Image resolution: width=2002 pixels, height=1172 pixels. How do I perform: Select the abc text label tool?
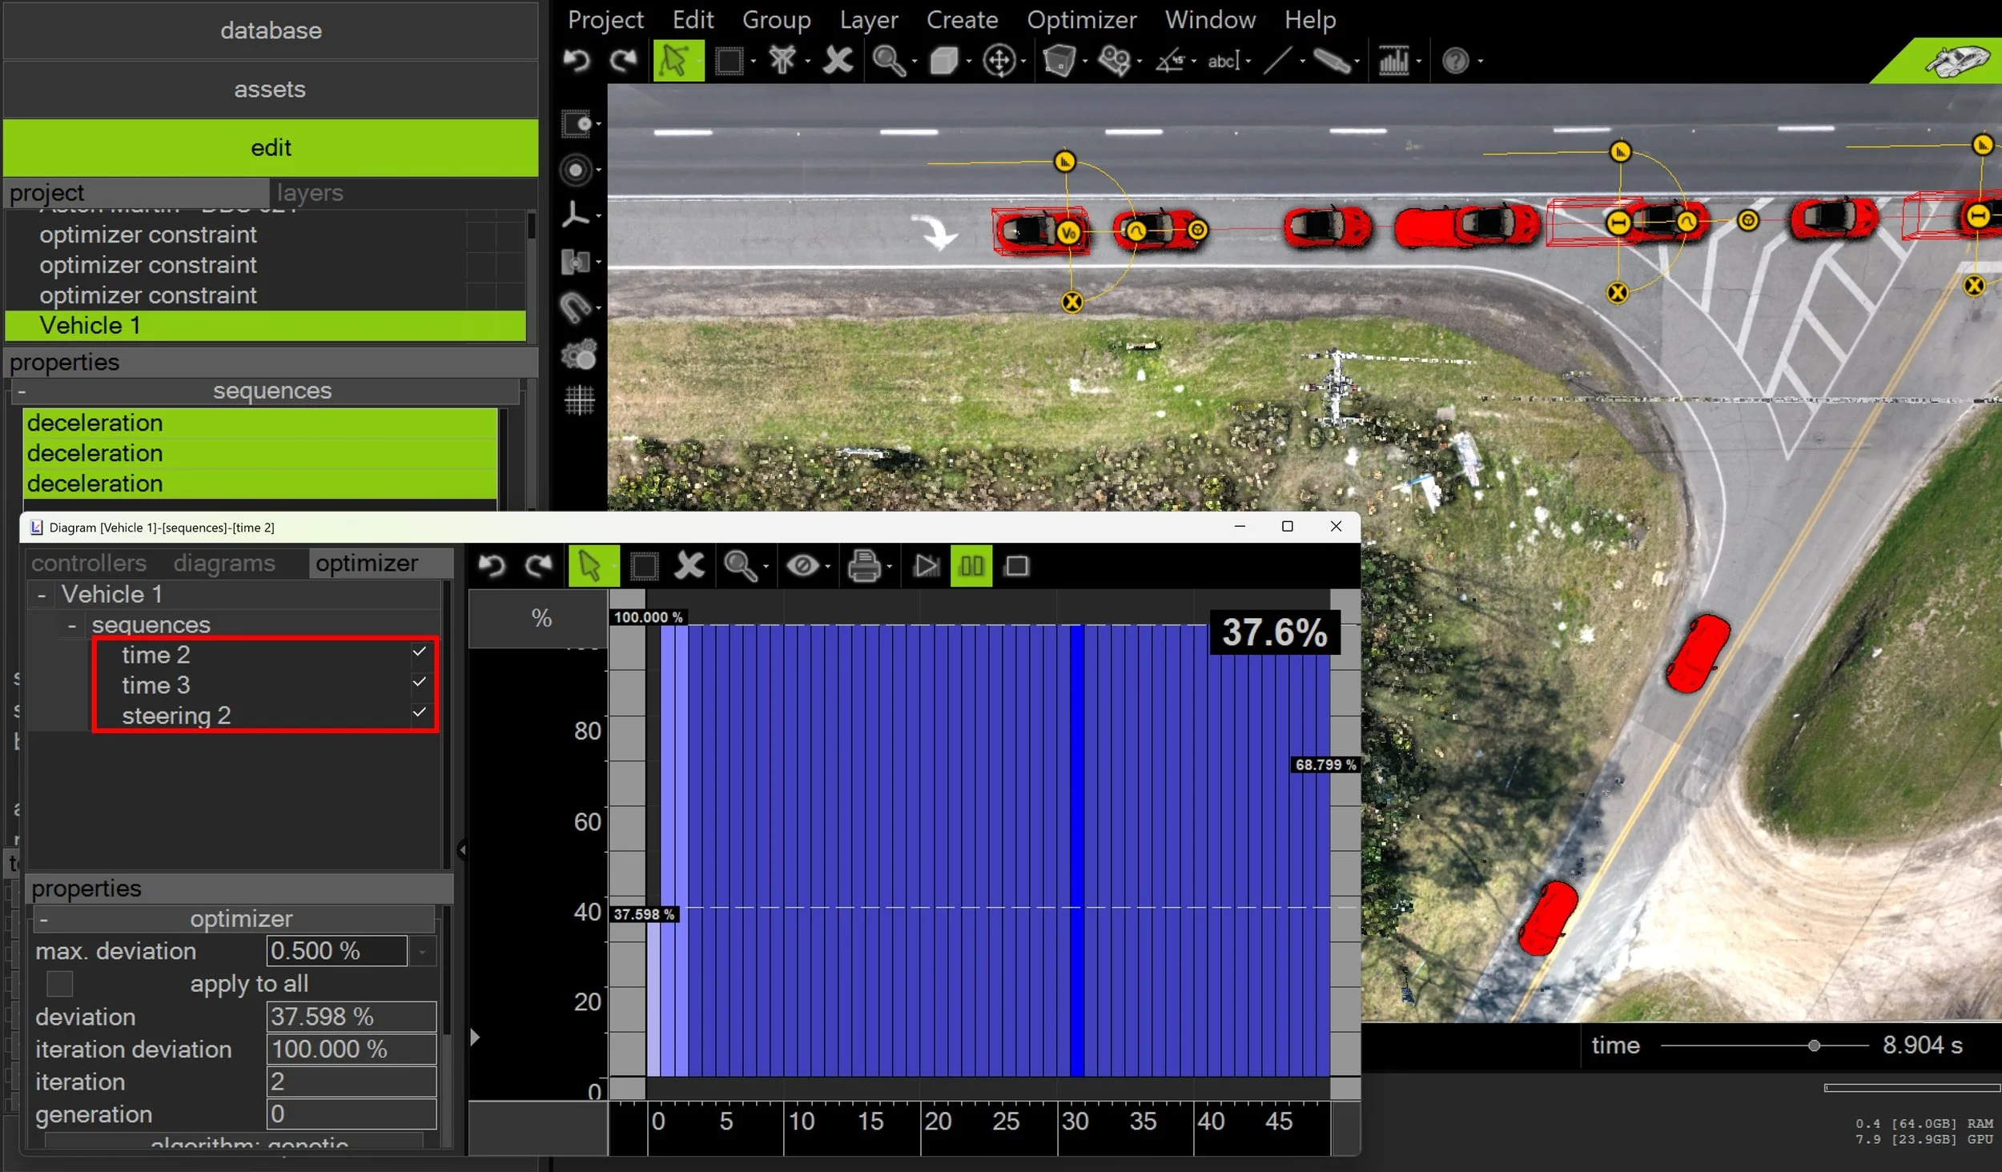(x=1223, y=60)
